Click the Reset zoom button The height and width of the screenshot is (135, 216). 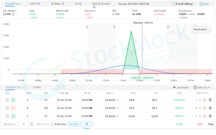(201, 29)
